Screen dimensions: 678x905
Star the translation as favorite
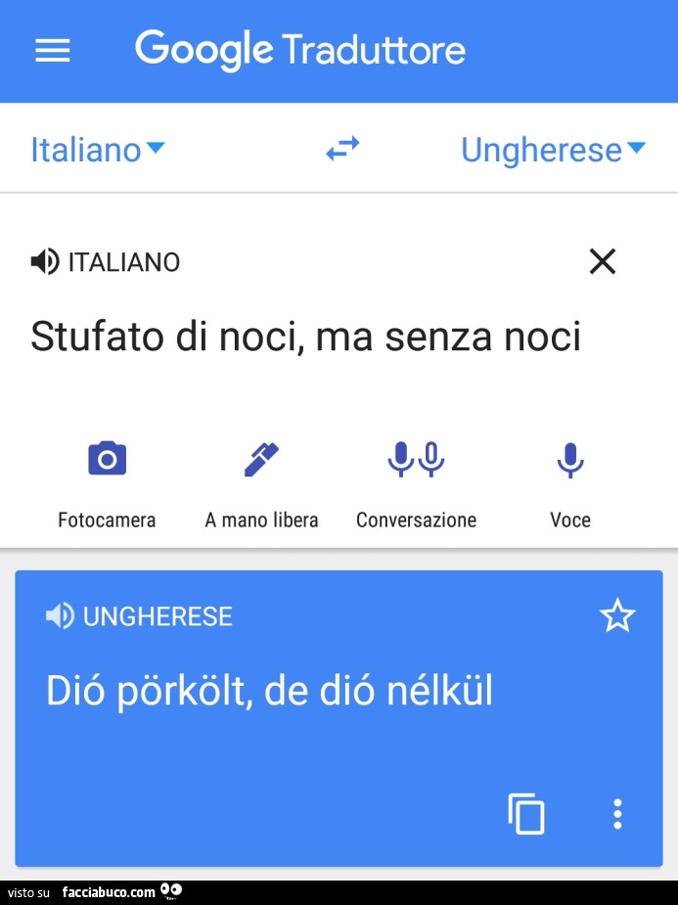[x=617, y=614]
